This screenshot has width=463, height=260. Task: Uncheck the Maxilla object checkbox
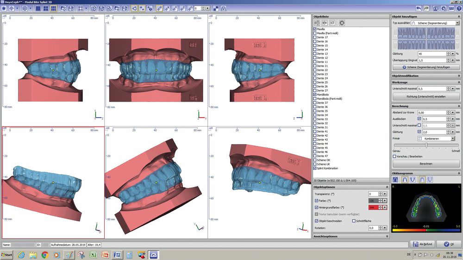click(315, 29)
